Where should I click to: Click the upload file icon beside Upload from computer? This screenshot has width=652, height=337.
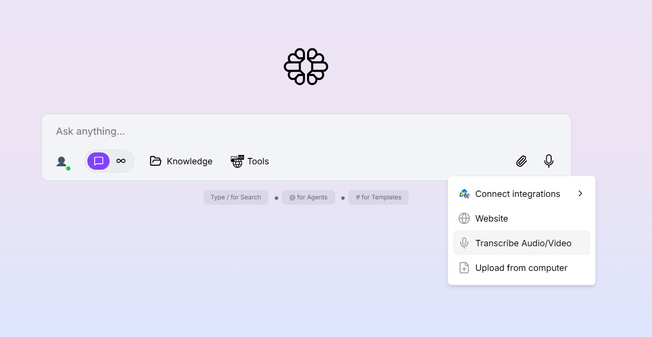point(463,267)
